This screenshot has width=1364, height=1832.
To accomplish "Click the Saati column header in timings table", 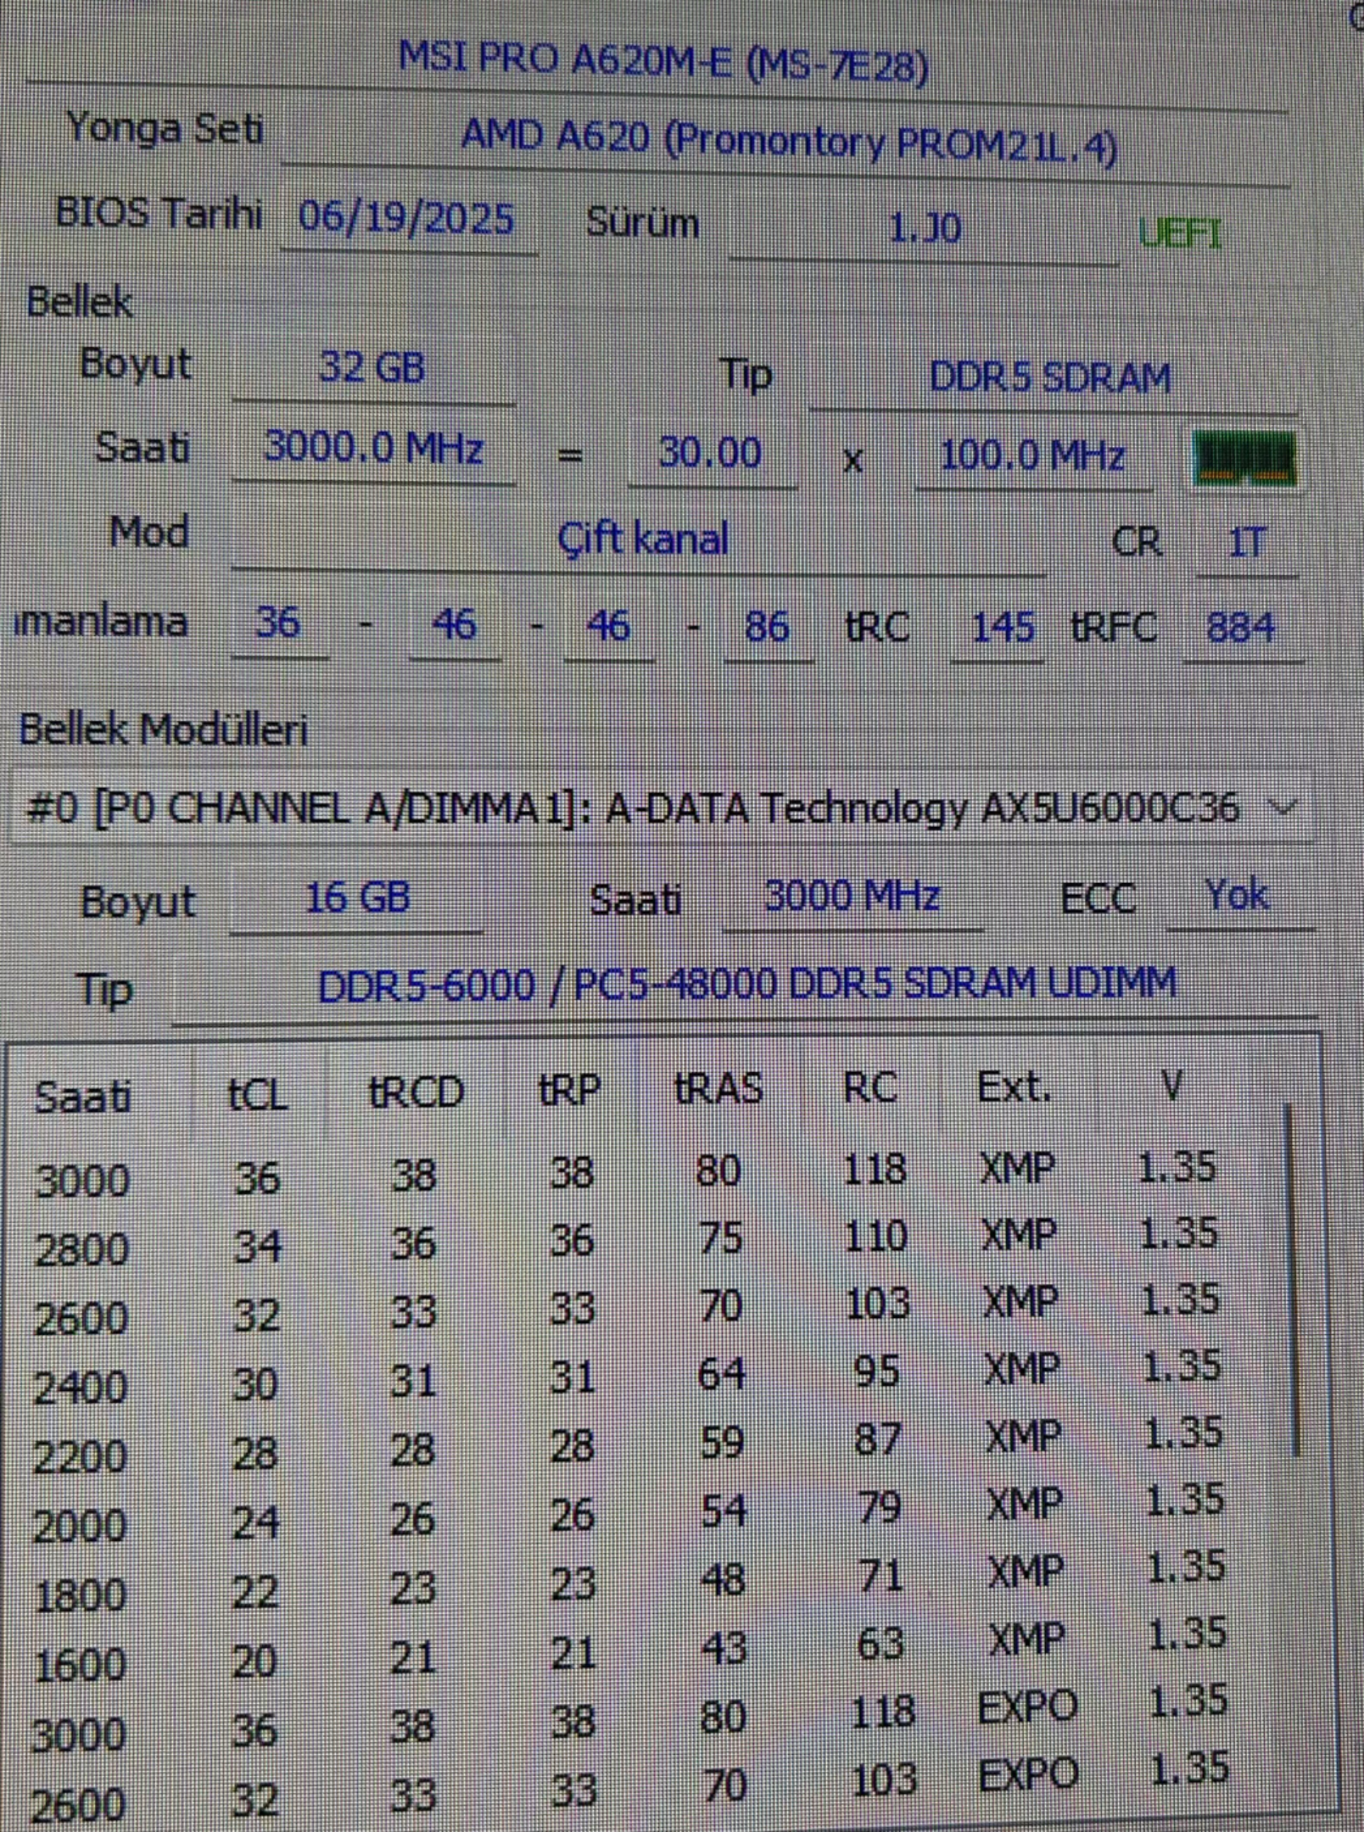I will click(x=83, y=1097).
